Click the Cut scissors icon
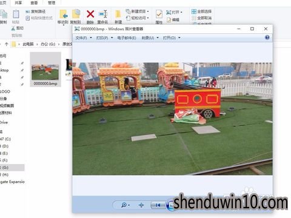291x218 pixels. pos(13,28)
